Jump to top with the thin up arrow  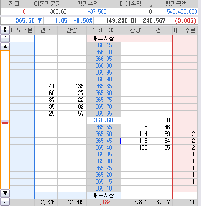pyautogui.click(x=5, y=38)
